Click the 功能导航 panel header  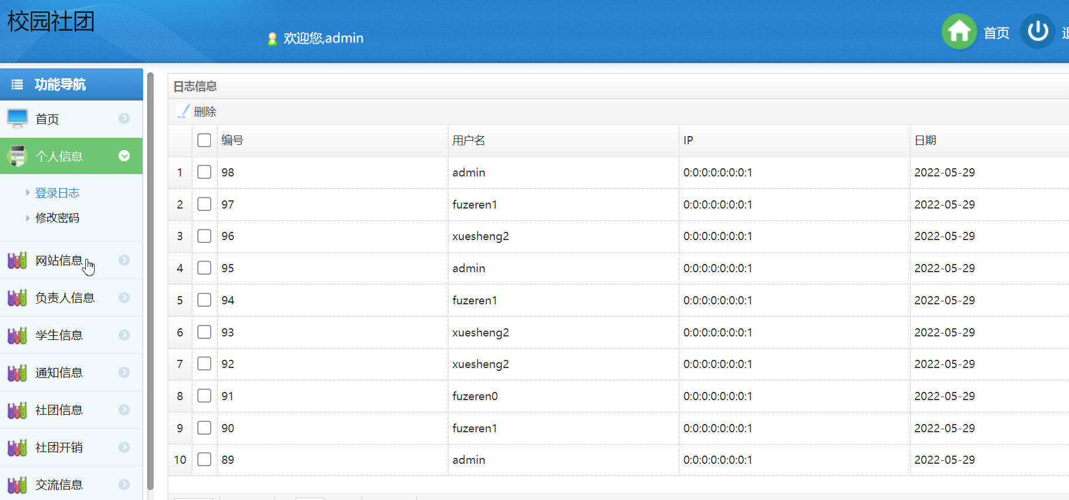click(71, 85)
